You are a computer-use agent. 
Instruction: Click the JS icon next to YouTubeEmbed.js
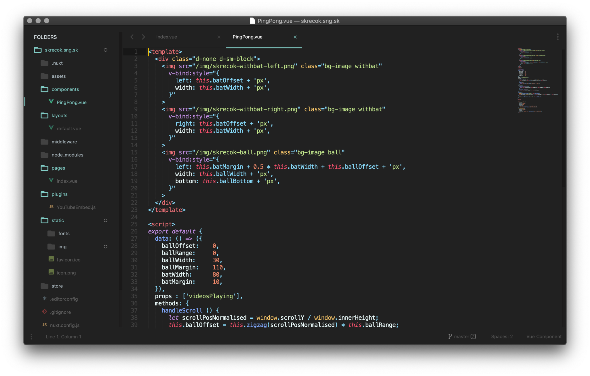click(51, 207)
